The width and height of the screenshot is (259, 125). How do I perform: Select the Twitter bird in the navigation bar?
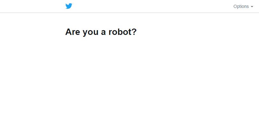coord(69,6)
